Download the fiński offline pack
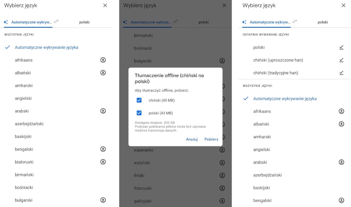This screenshot has width=351, height=207. click(x=222, y=175)
